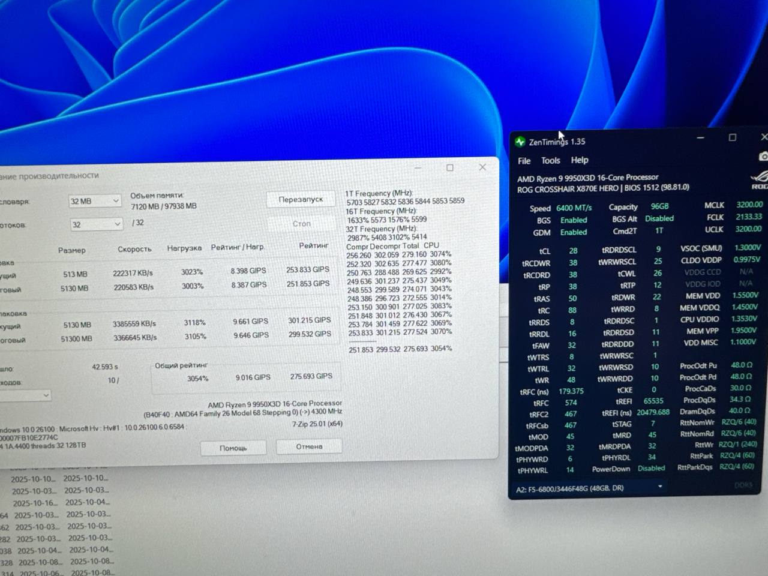This screenshot has height=576, width=768.
Task: Maximize the 7-Zip benchmark window
Action: tap(450, 167)
